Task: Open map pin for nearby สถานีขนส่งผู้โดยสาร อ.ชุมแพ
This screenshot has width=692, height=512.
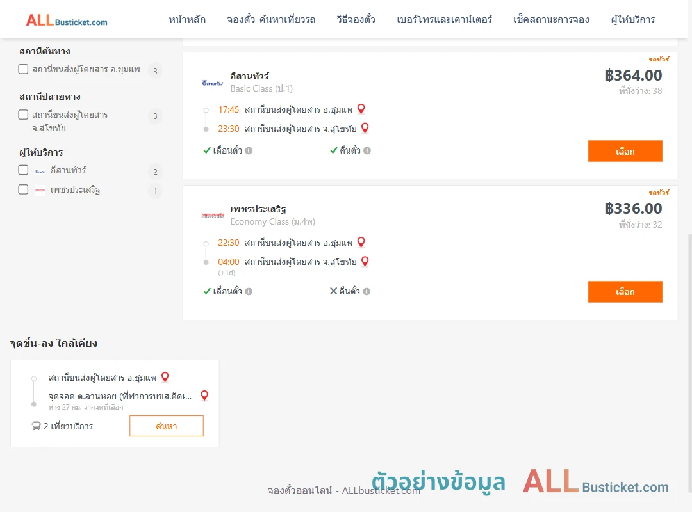Action: tap(165, 377)
